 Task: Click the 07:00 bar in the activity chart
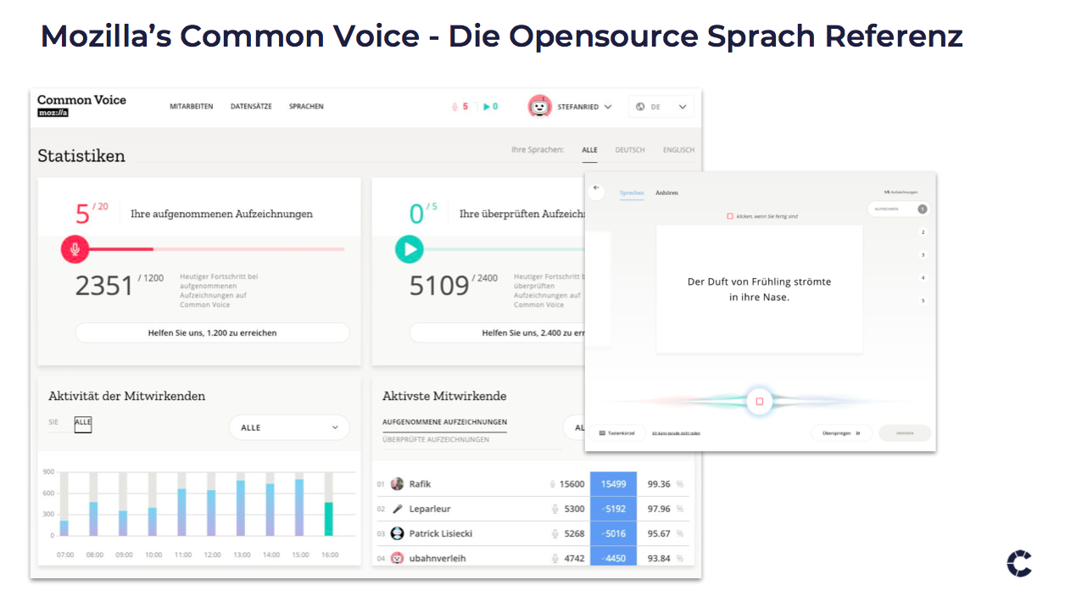click(64, 528)
